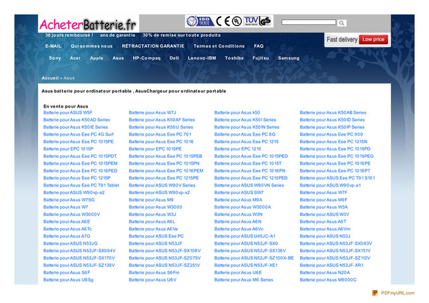Screen dimensions: 429x303
Task: Open Batterie pour Asus Eee PC 8G
Action: coord(245,134)
